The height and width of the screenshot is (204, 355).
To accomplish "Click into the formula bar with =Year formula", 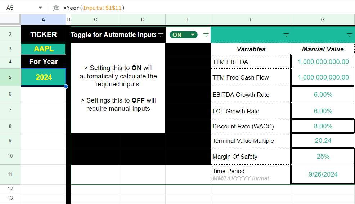I will pos(202,8).
